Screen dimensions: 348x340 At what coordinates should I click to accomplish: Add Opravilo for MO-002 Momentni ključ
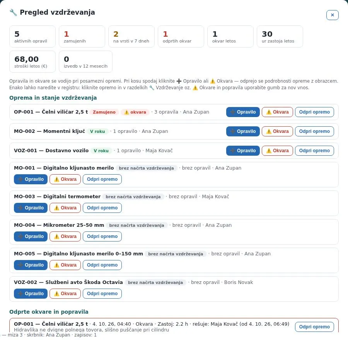pos(243,131)
